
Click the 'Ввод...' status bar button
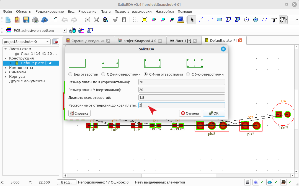click(66, 182)
